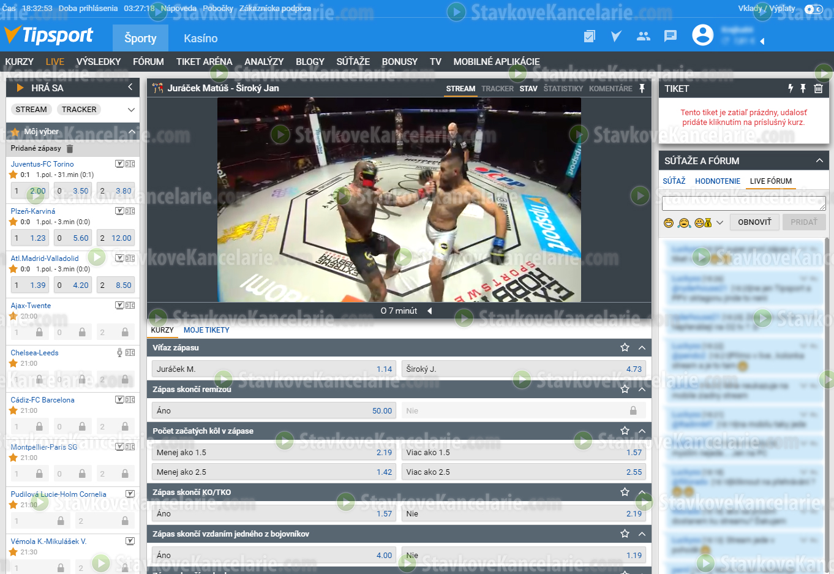The image size is (834, 574).
Task: Click the Tipsport arrow icon in the header
Action: 616,36
